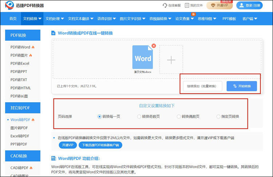
Task: Click 下载迅捷PDF转换器客户端 button
Action: [100, 145]
